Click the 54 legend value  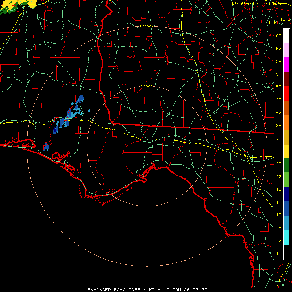[279, 74]
